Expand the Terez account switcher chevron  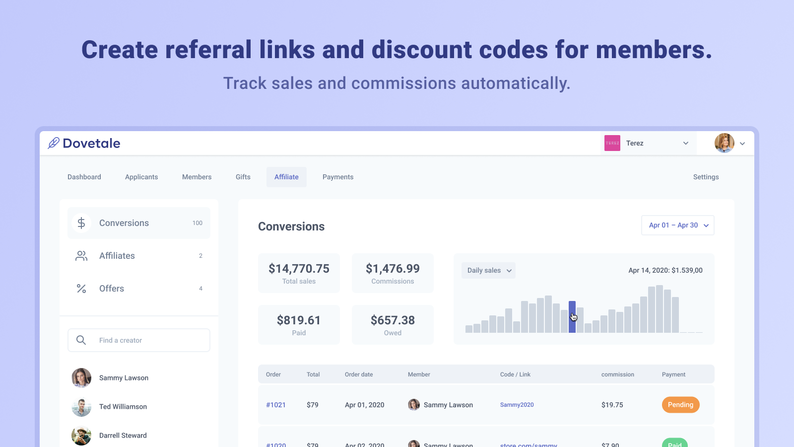click(685, 143)
